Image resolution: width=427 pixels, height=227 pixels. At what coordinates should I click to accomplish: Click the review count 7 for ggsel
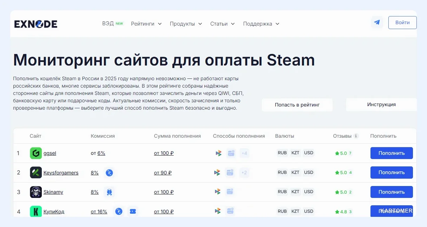pyautogui.click(x=350, y=153)
